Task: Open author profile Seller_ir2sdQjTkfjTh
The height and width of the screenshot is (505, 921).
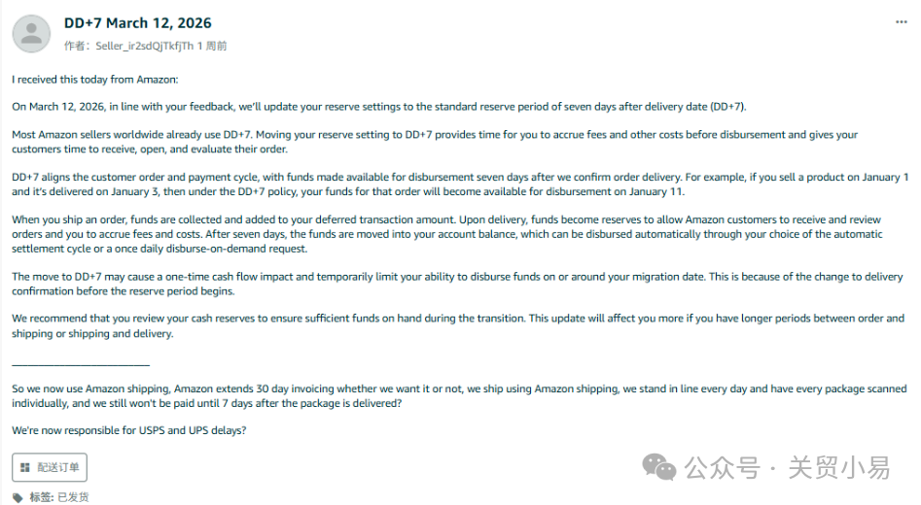Action: (x=144, y=46)
